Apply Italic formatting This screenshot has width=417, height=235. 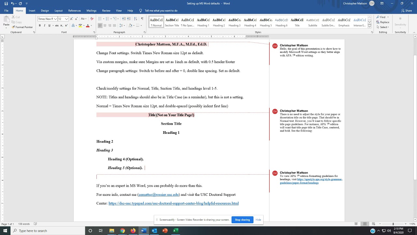pos(45,25)
